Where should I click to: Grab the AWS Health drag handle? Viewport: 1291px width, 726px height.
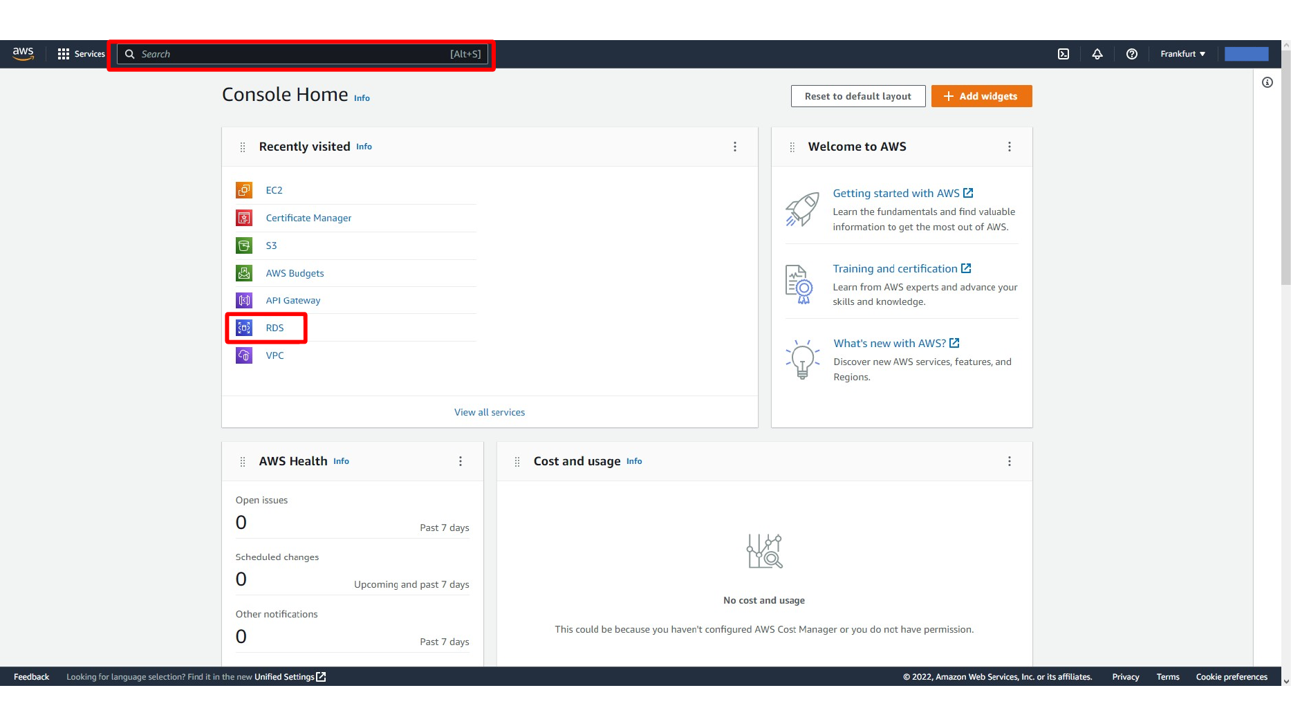coord(243,461)
